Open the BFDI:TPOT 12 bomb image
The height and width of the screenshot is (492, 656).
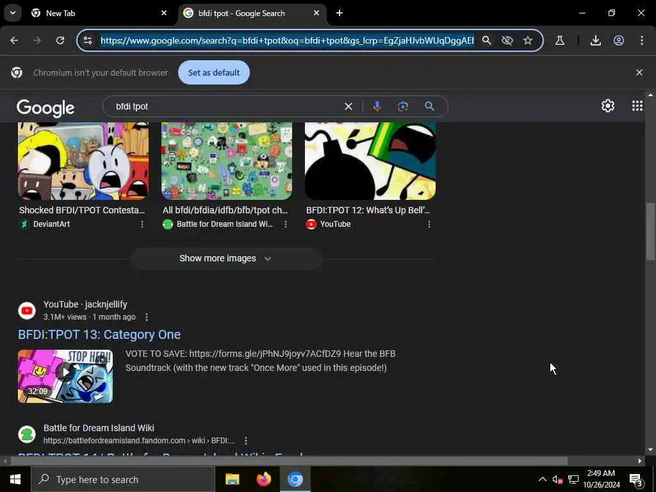click(370, 161)
